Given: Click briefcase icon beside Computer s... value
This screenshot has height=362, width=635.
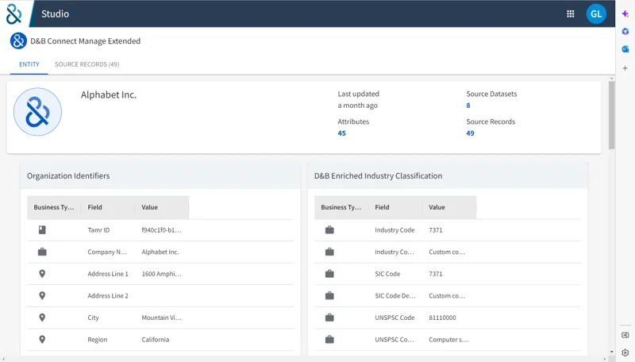Looking at the screenshot, I should coord(329,339).
